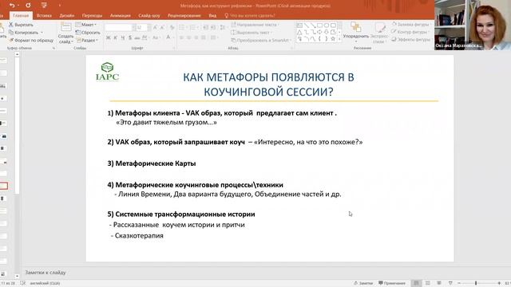
Task: Click the zoom slider in status bar
Action: point(479,284)
